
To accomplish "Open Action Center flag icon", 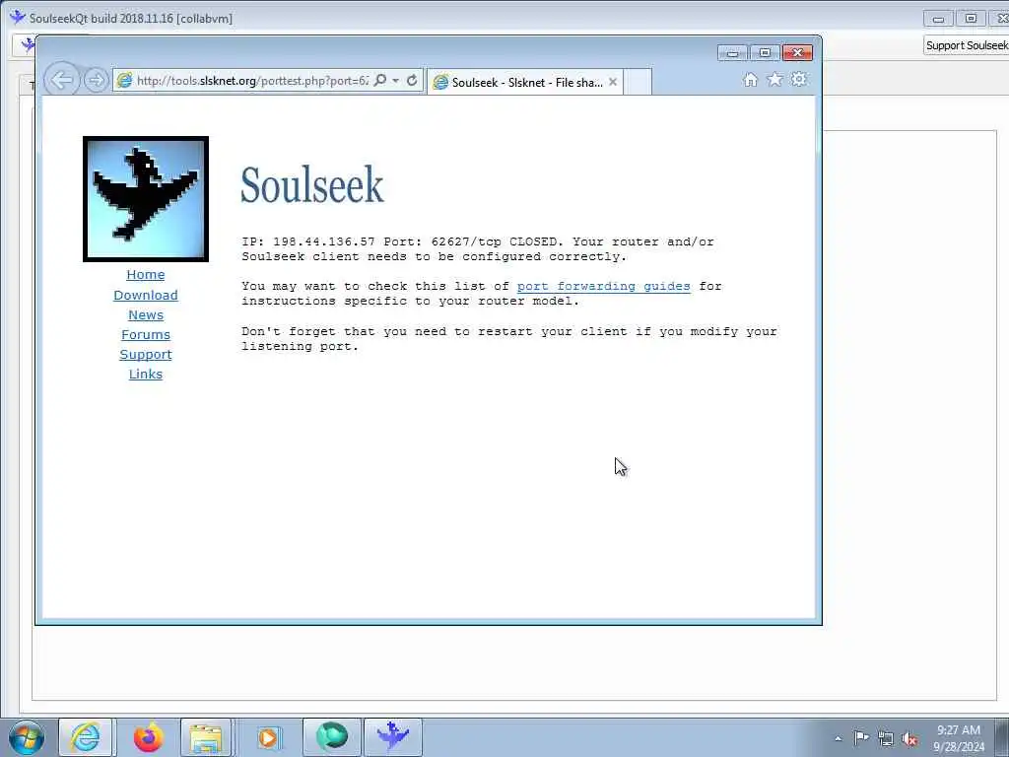I will coord(861,737).
